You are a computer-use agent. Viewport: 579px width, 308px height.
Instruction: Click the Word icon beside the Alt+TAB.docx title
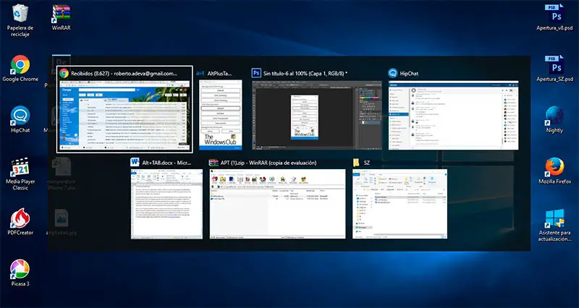coord(135,162)
